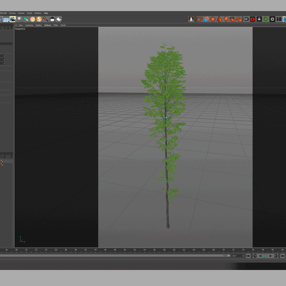The image size is (286, 286).
Task: Open the Octane menu
Action: (x=21, y=13)
